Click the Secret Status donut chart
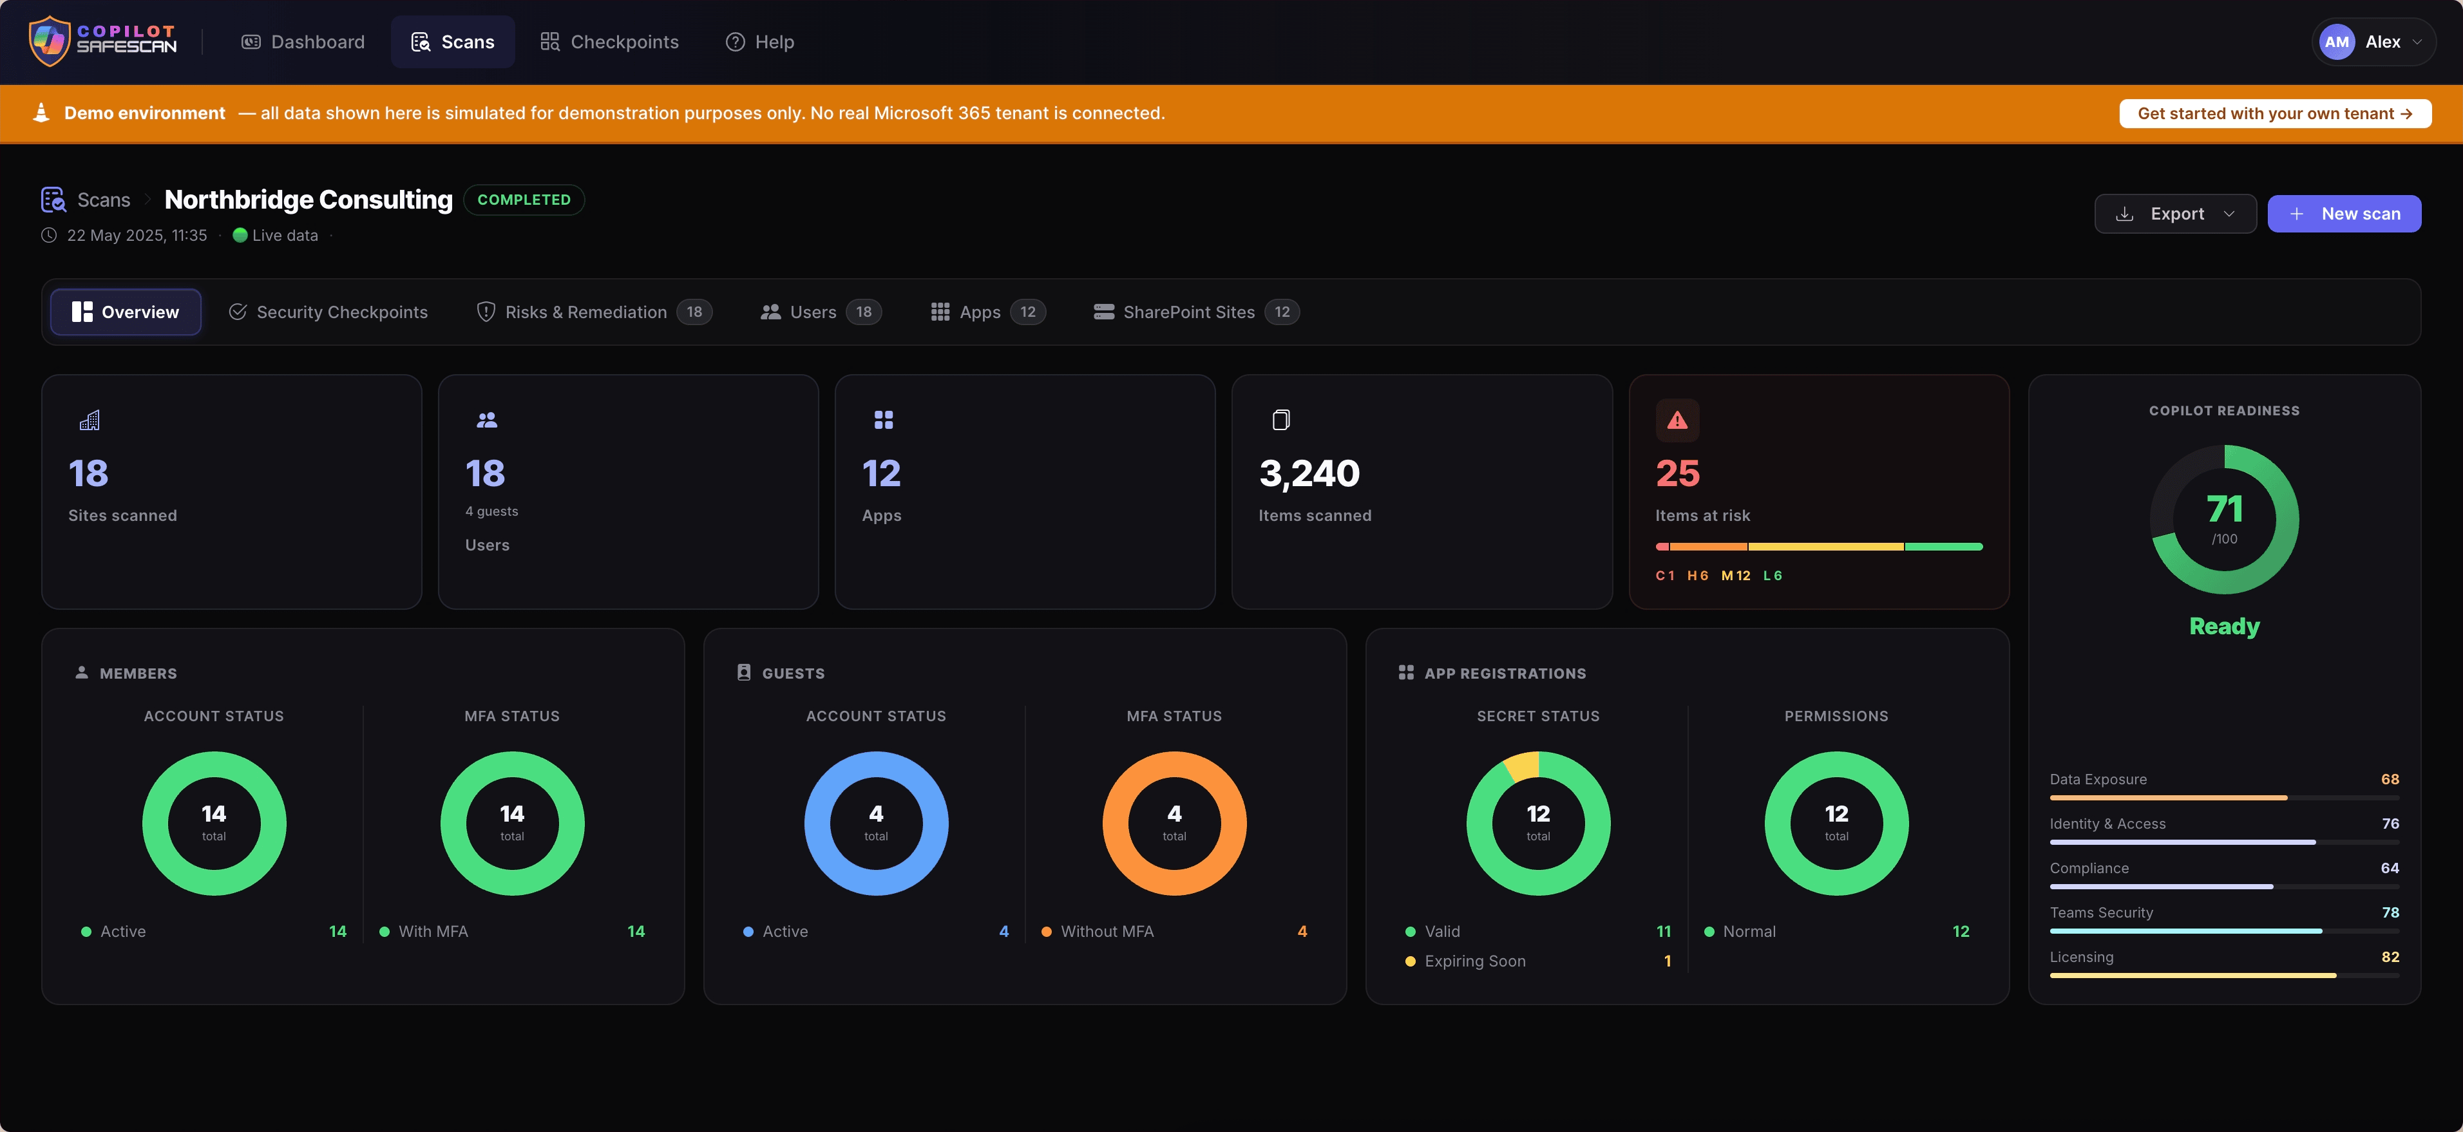This screenshot has height=1132, width=2463. point(1539,823)
